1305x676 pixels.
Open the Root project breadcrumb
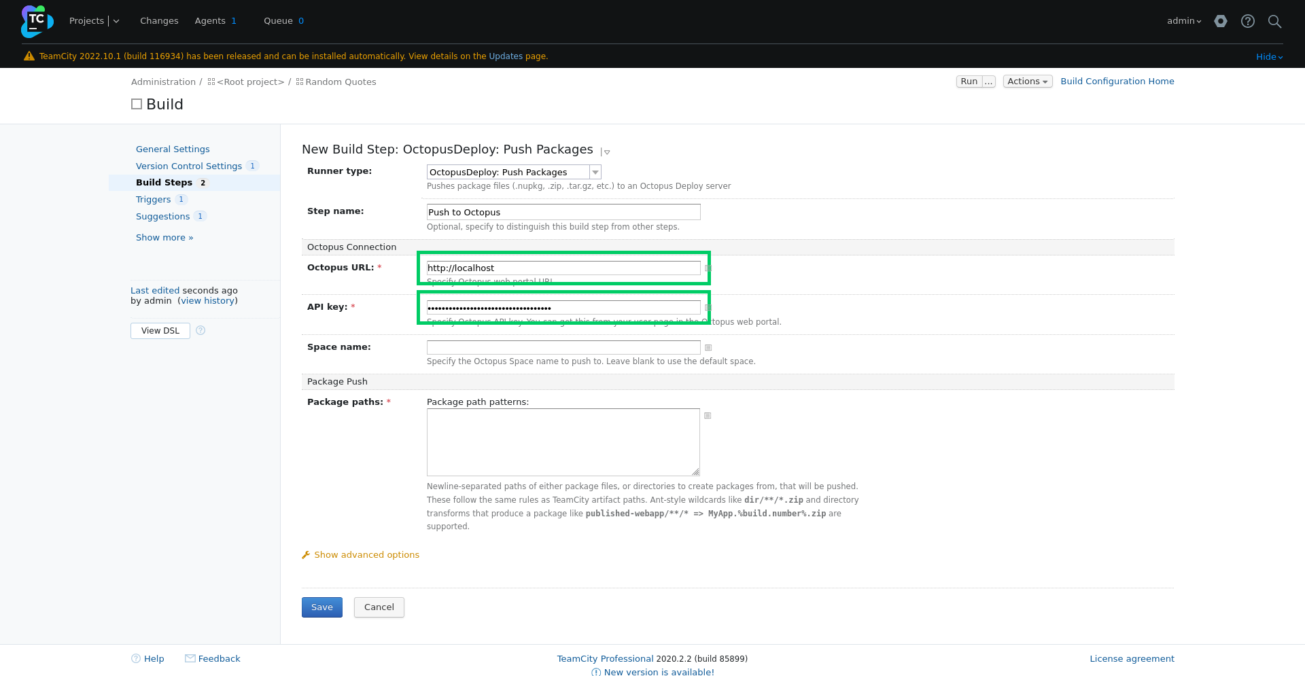[x=250, y=82]
